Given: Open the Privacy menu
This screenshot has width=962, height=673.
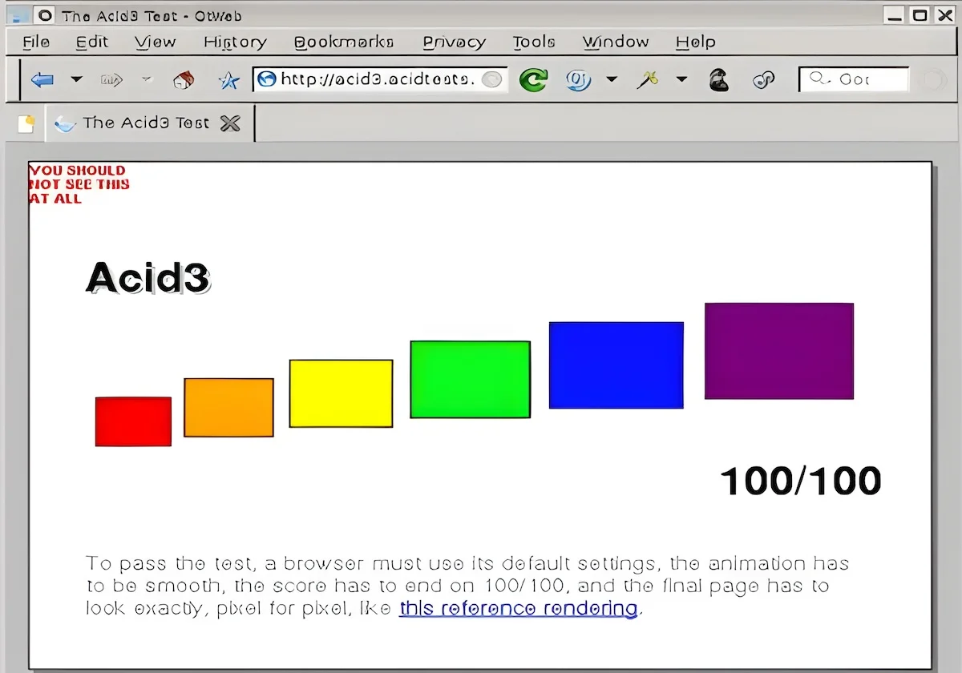Looking at the screenshot, I should 454,42.
